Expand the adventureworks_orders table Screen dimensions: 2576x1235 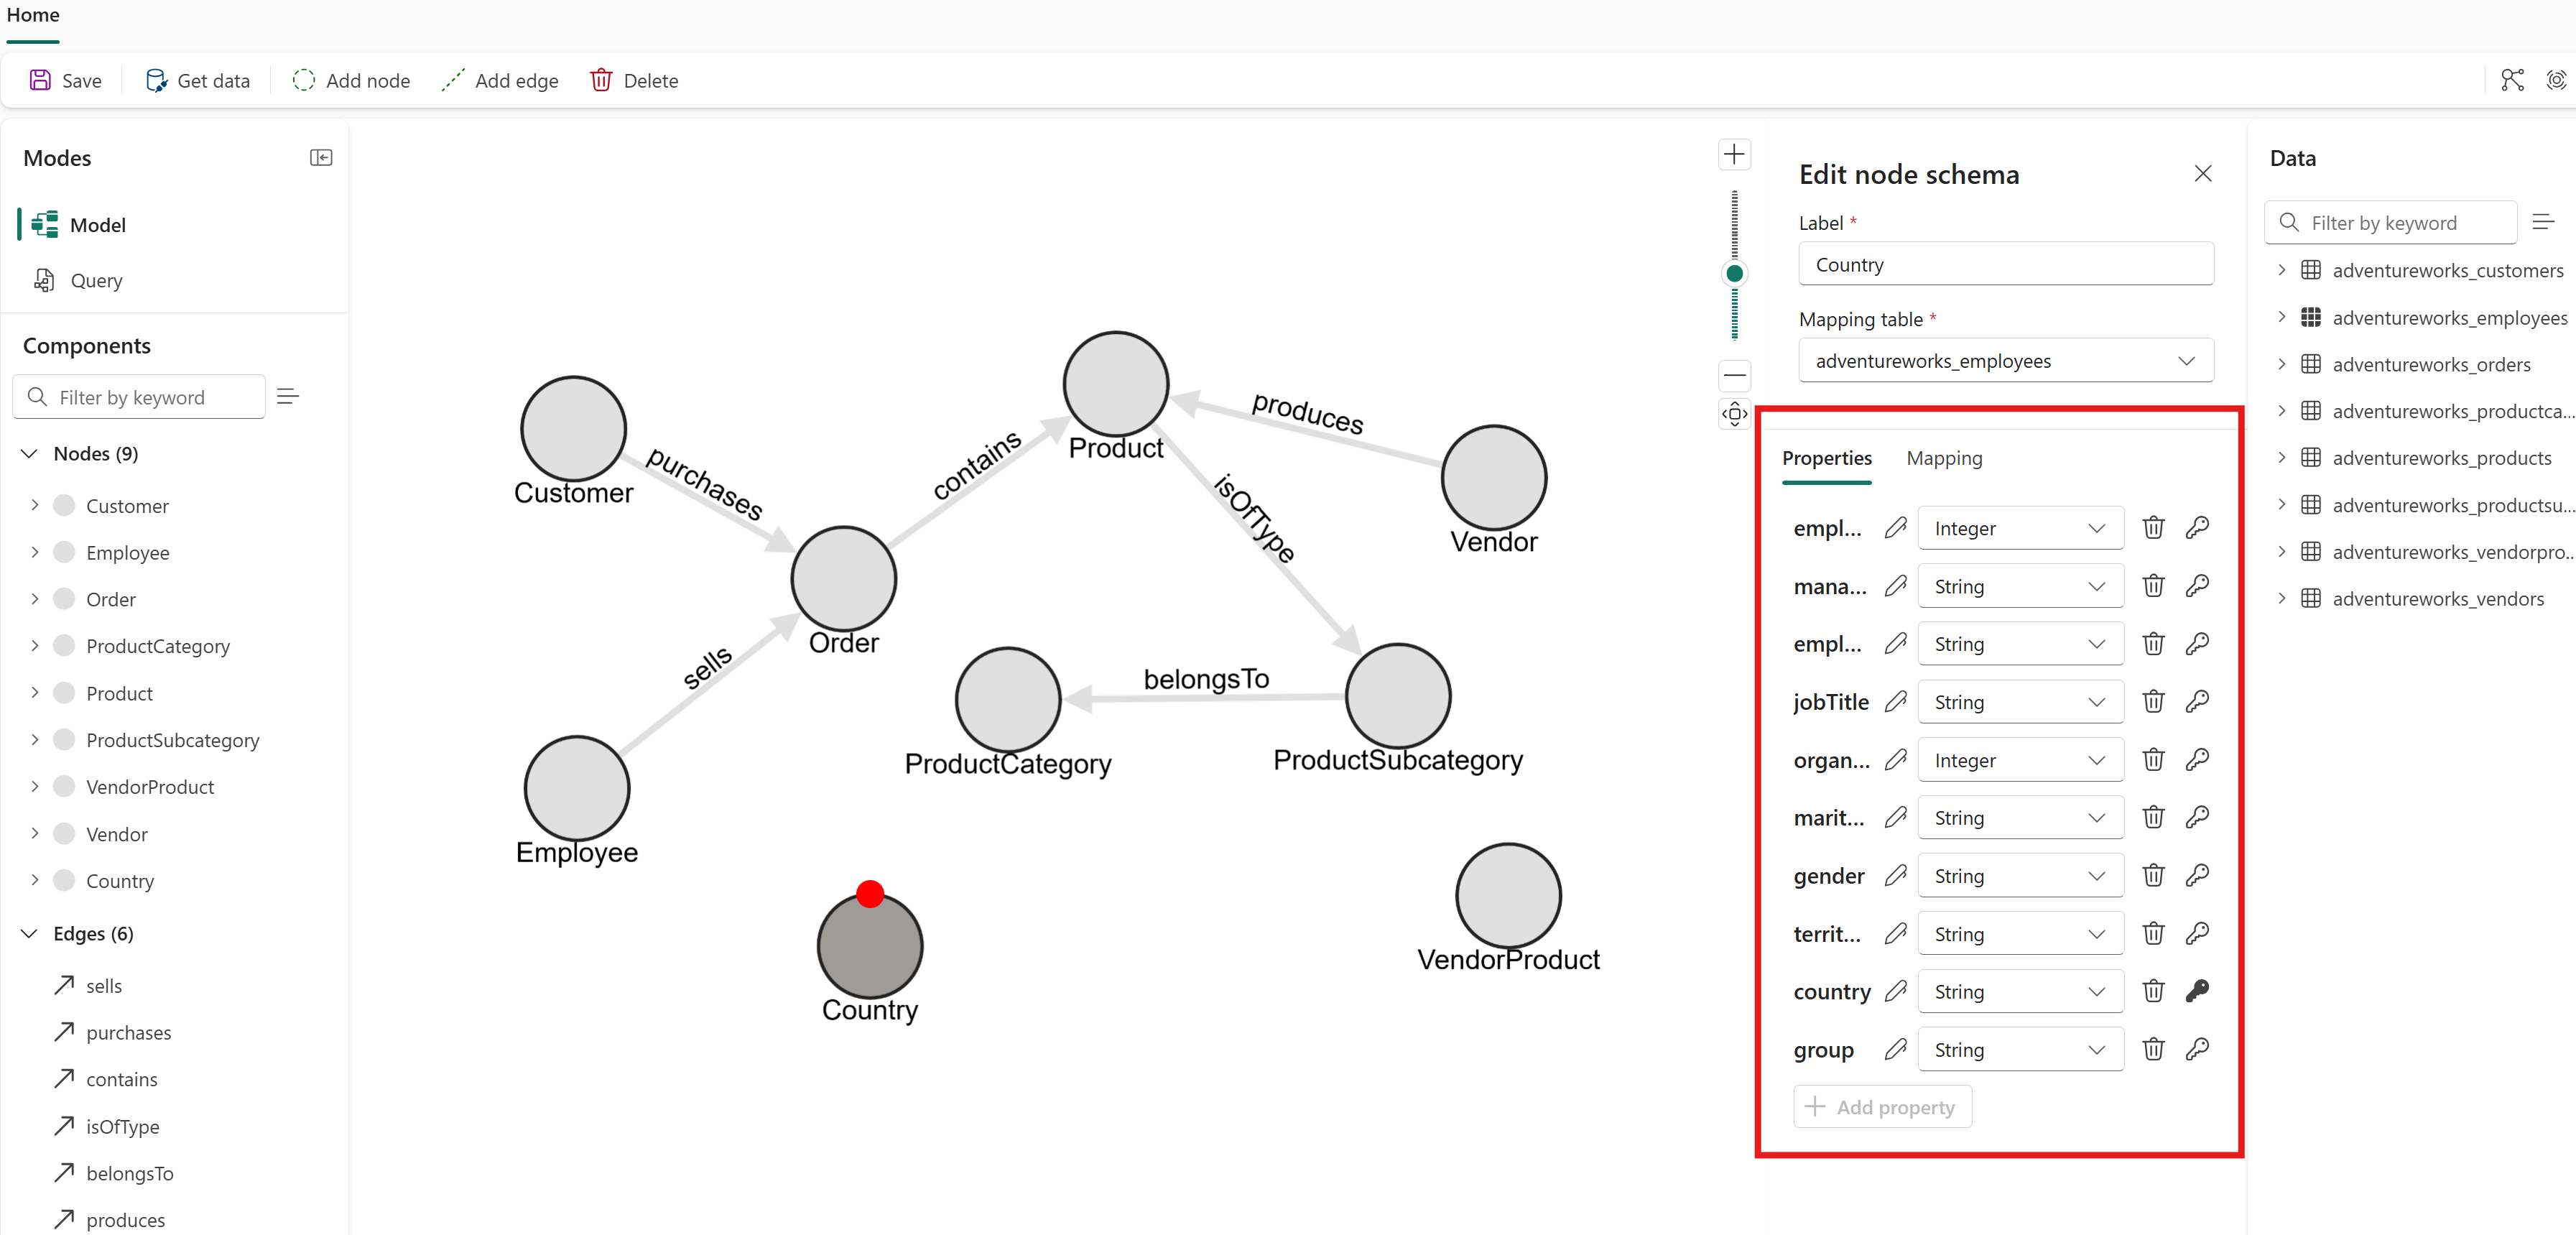click(2281, 364)
